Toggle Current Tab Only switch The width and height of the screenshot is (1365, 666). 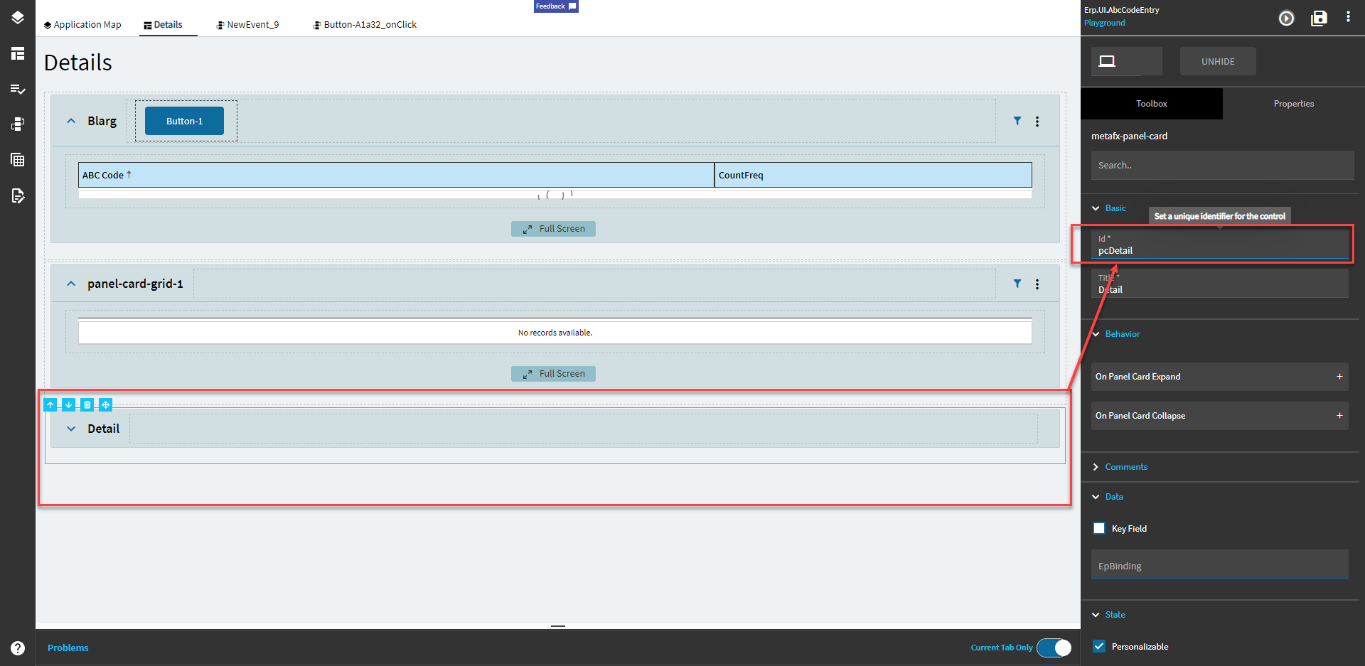(x=1053, y=648)
